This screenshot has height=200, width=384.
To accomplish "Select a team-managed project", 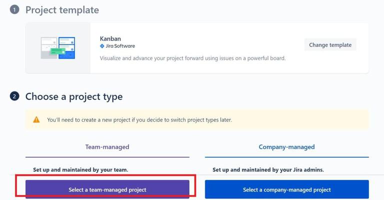I will [x=107, y=189].
